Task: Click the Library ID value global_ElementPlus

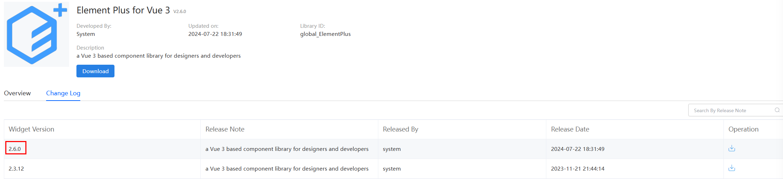Action: [325, 34]
